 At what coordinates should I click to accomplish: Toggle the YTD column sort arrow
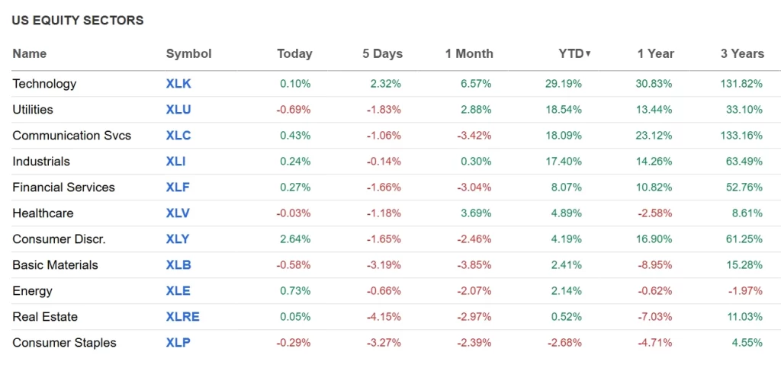pyautogui.click(x=588, y=54)
